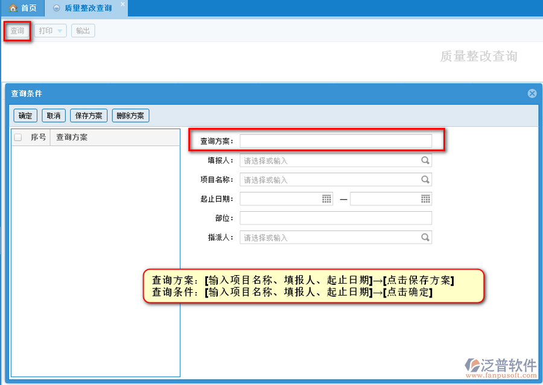This screenshot has height=385, width=543.
Task: Open the 项目名称 search magnifier icon
Action: (x=425, y=180)
